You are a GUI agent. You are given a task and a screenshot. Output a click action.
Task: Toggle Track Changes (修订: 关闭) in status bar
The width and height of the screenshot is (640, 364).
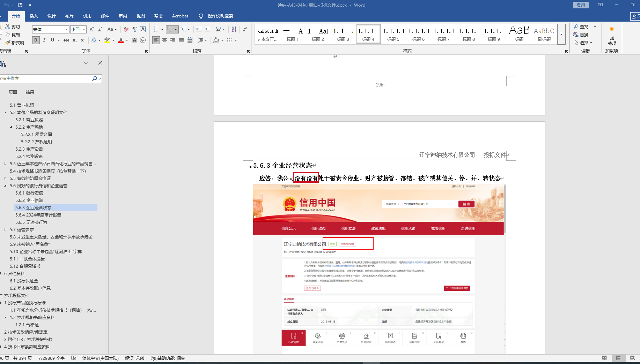click(134, 358)
